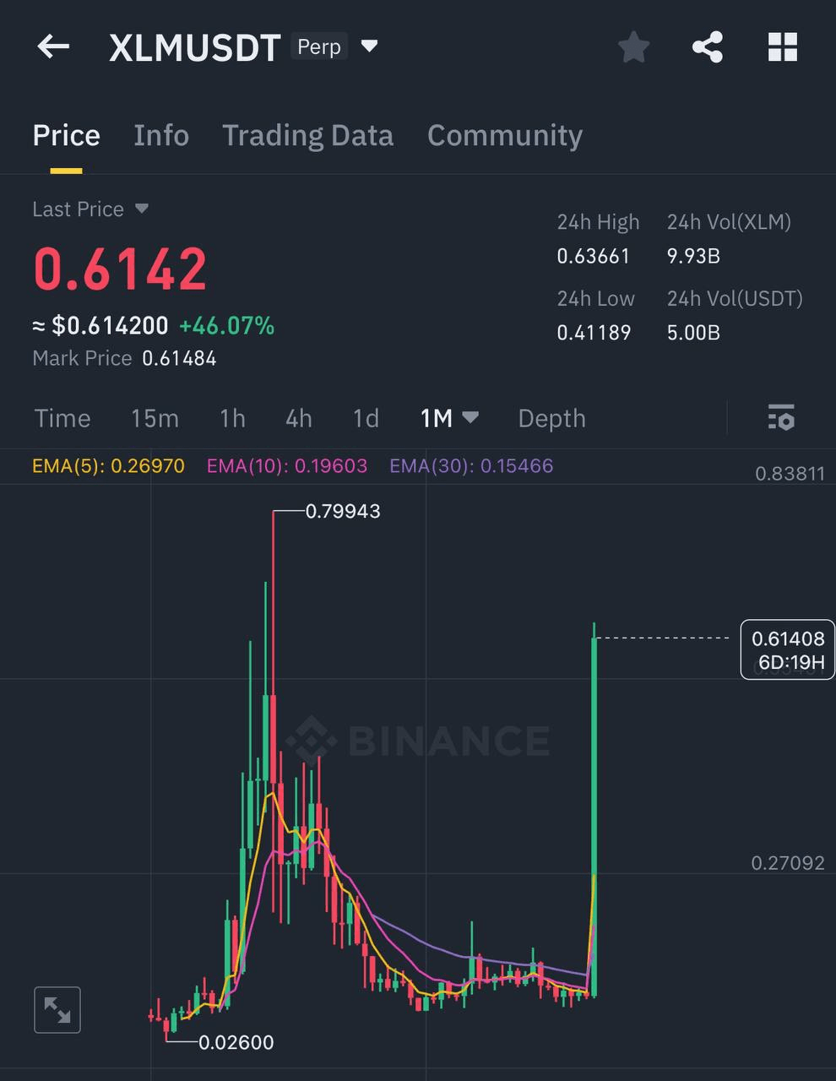The image size is (836, 1081).
Task: Expand chart to fullscreen
Action: (57, 1009)
